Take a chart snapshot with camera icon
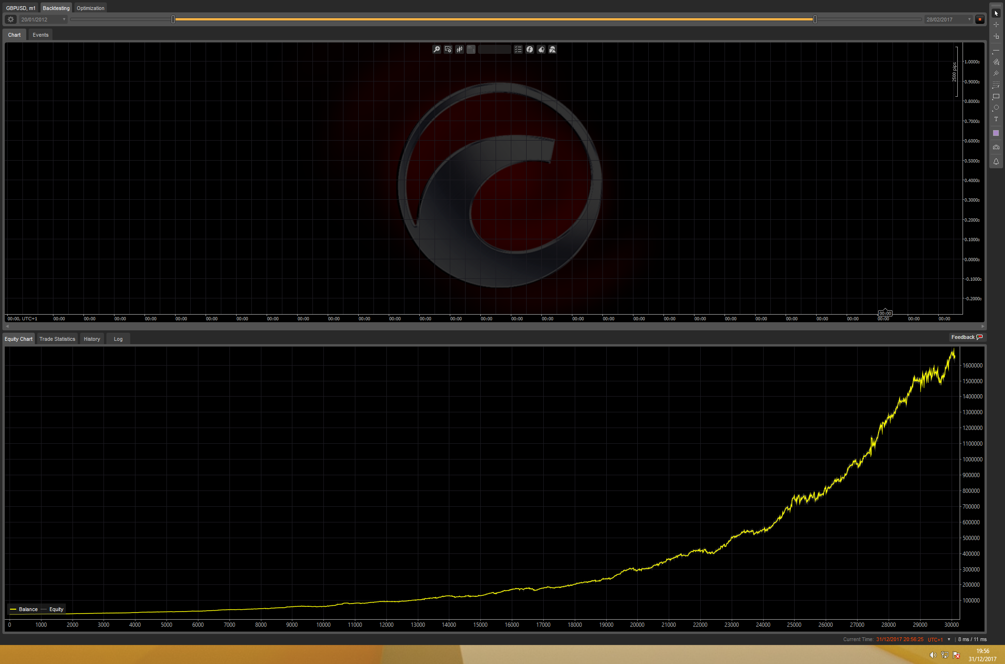 click(x=996, y=147)
